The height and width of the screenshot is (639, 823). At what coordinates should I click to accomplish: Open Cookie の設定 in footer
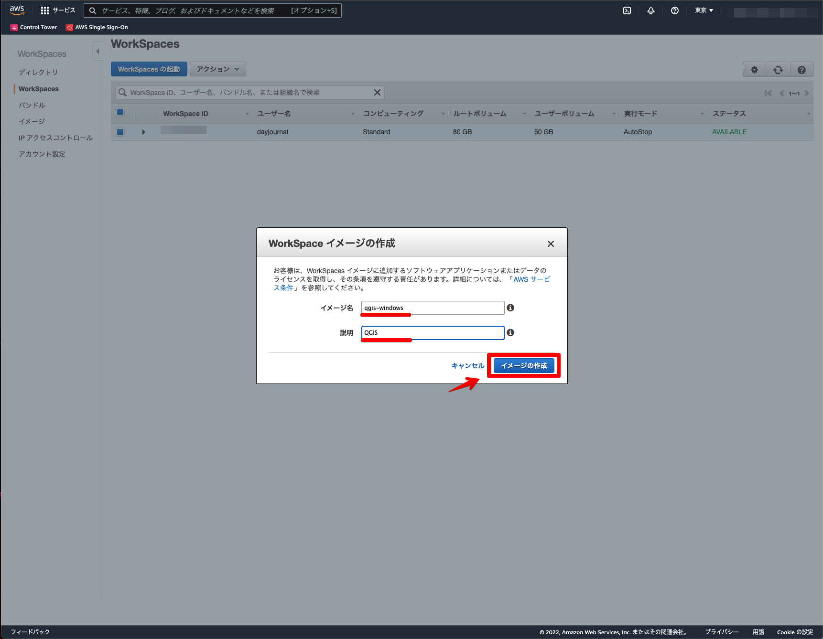[x=795, y=632]
